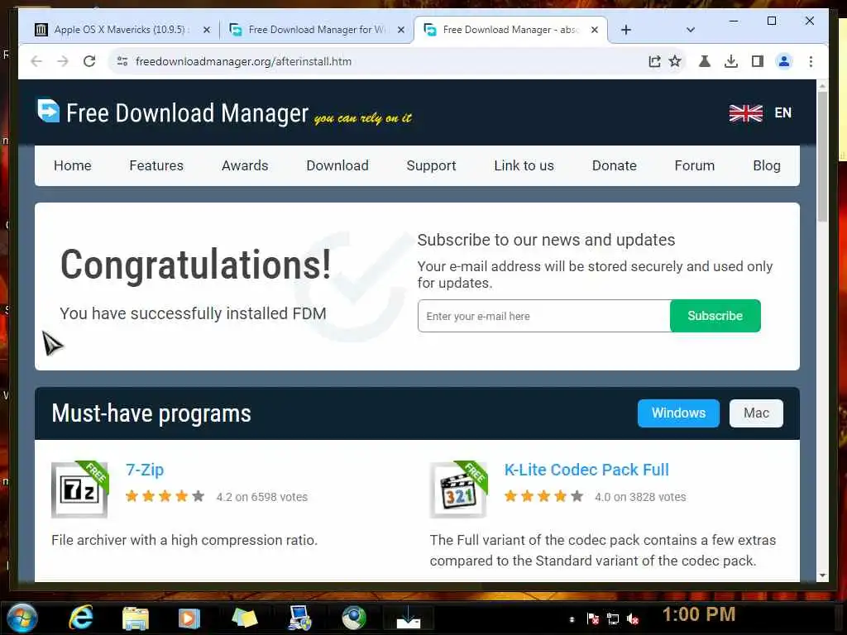
Task: Click the K-Lite Codec Pack icon
Action: tap(458, 489)
